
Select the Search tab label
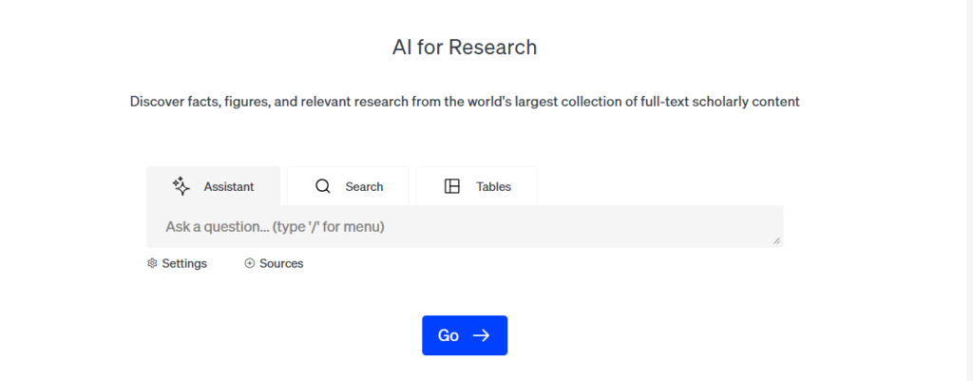(x=364, y=186)
